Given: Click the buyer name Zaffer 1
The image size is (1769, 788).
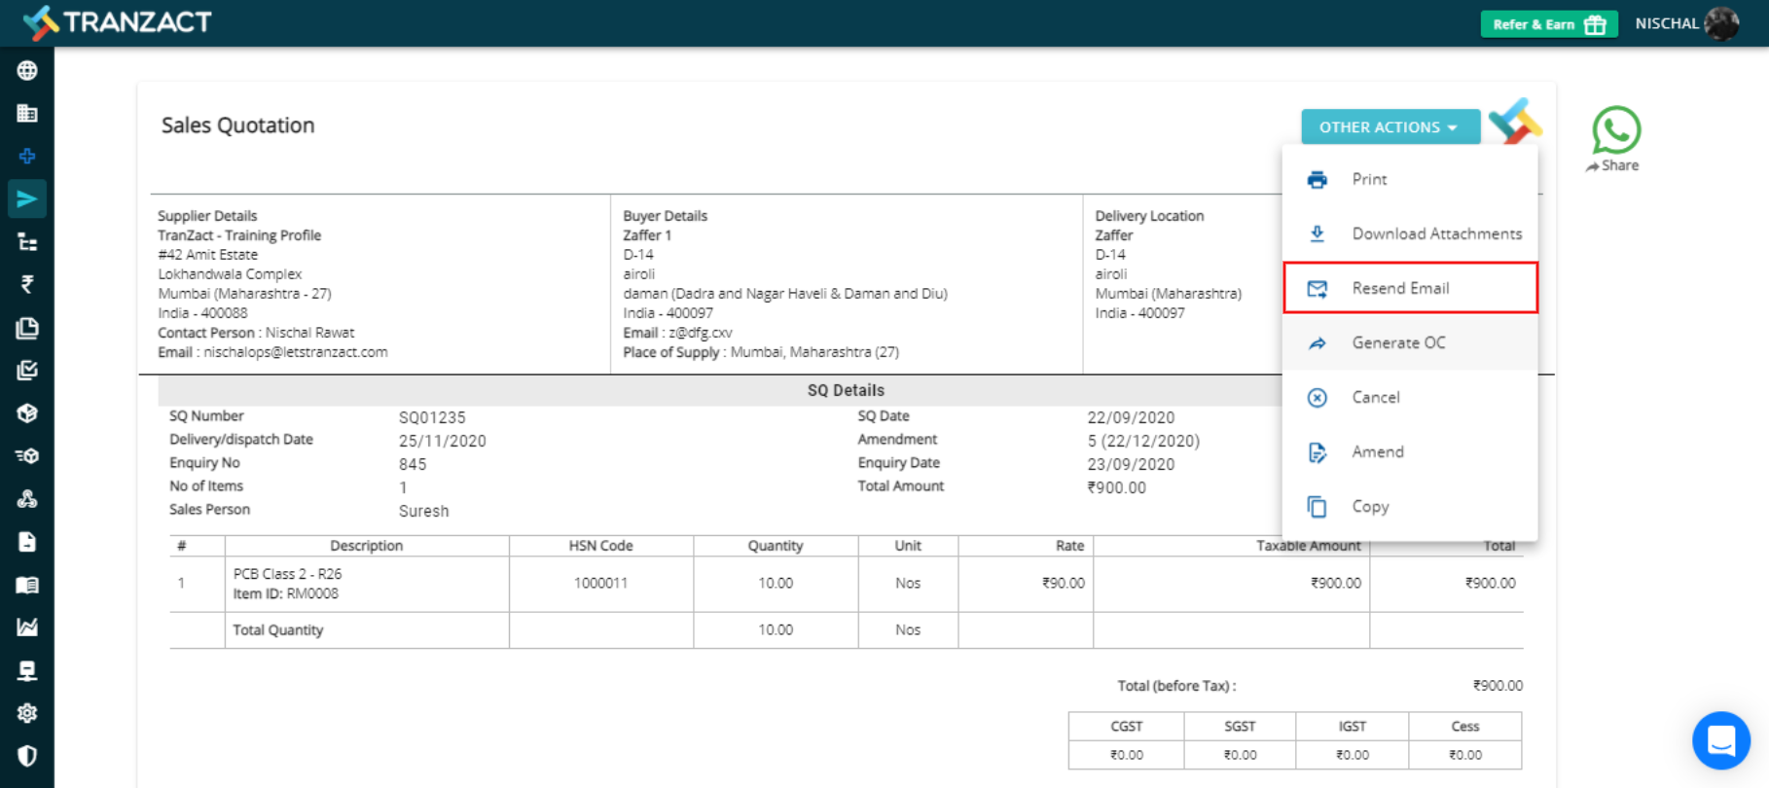Looking at the screenshot, I should tap(647, 235).
